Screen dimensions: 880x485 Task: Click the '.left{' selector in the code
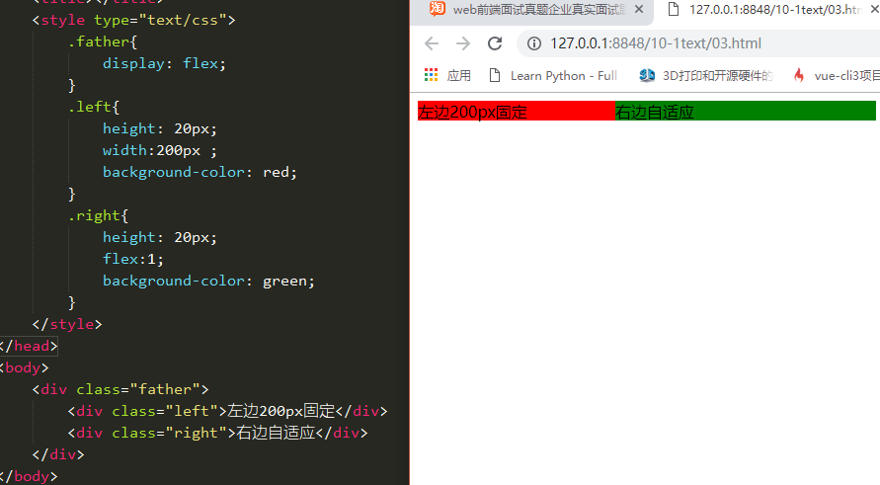coord(93,107)
